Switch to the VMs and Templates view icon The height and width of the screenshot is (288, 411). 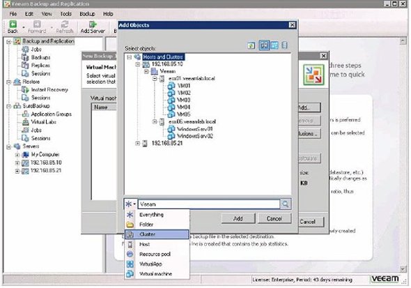pyautogui.click(x=274, y=45)
